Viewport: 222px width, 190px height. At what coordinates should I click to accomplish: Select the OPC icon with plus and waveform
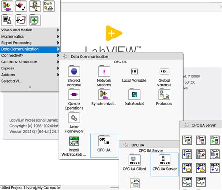pyautogui.click(x=215, y=168)
